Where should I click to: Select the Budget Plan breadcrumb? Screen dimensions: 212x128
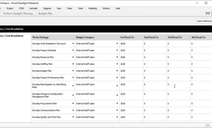[45, 13]
